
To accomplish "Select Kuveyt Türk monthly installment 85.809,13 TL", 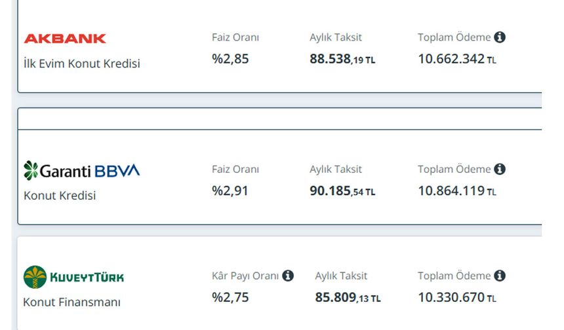I will pyautogui.click(x=348, y=297).
